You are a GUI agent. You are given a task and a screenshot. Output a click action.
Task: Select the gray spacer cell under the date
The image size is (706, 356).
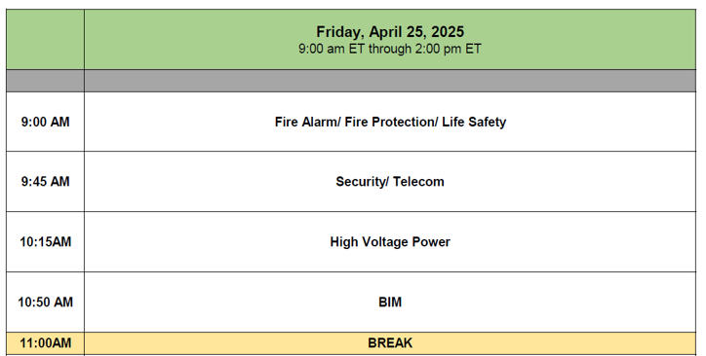click(390, 81)
